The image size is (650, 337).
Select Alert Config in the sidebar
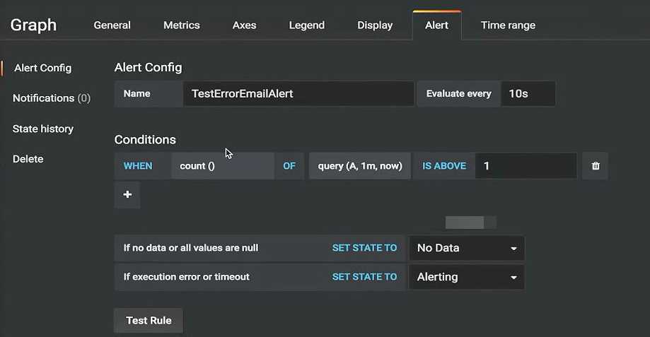coord(42,68)
